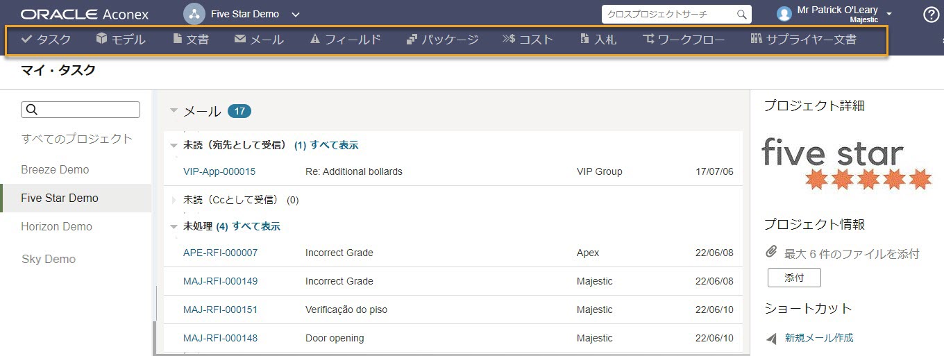Image resolution: width=944 pixels, height=356 pixels.
Task: Select すべてのプロジェクト in the sidebar
Action: coord(77,139)
